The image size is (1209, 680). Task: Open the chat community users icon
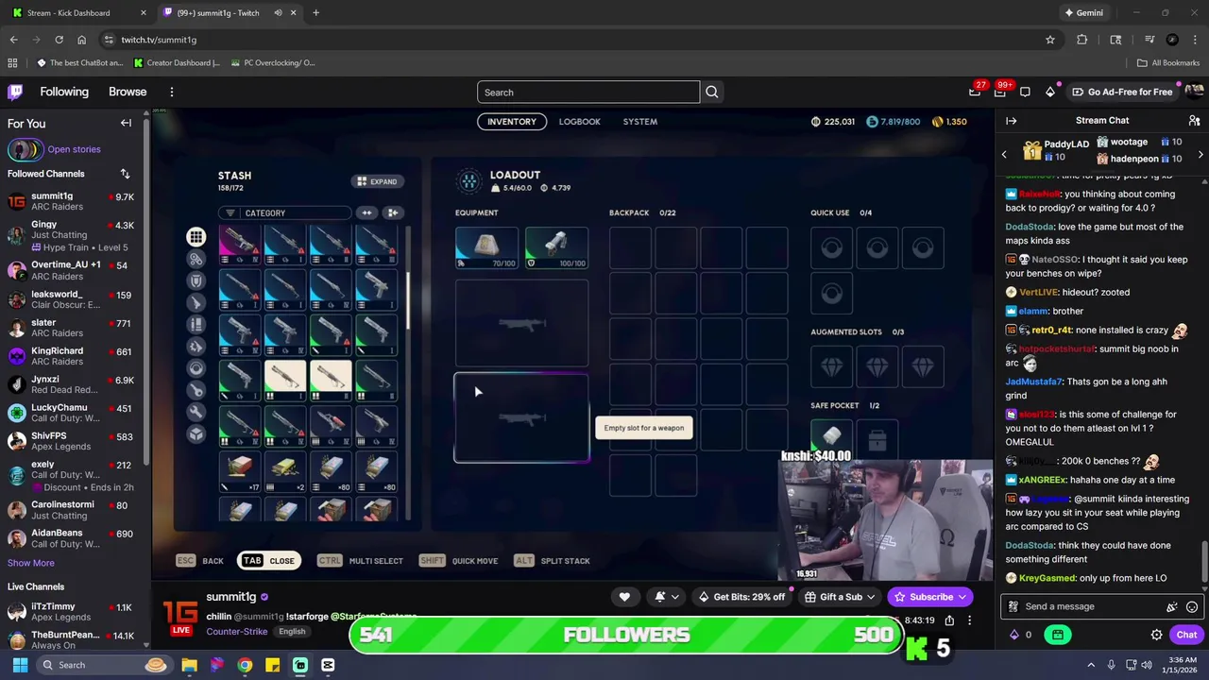1194,121
